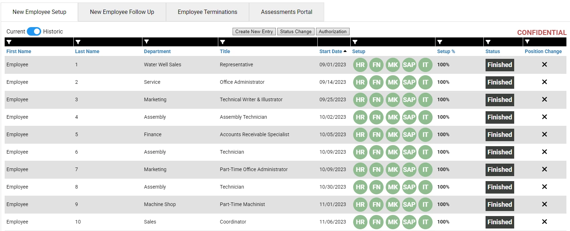Image resolution: width=570 pixels, height=231 pixels.
Task: Click the 10/02/2023 start date cell
Action: pyautogui.click(x=333, y=117)
